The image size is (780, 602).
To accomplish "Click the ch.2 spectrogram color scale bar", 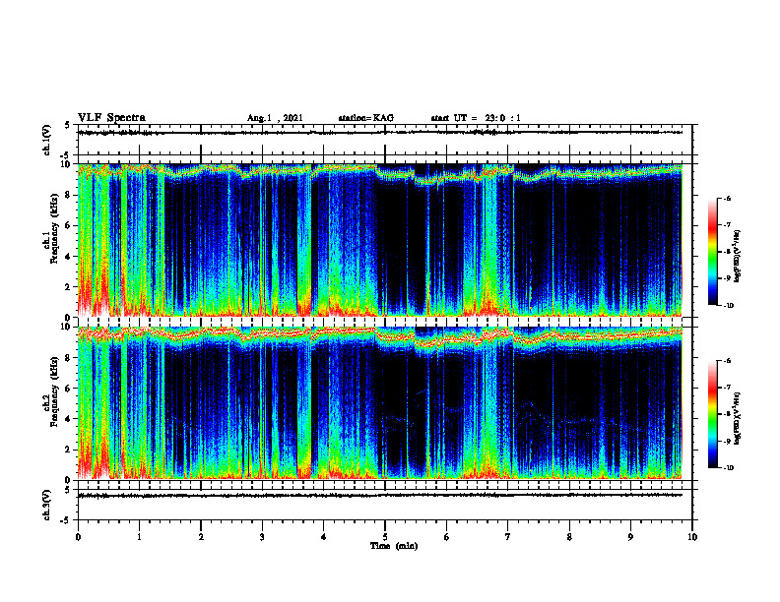I will (713, 414).
